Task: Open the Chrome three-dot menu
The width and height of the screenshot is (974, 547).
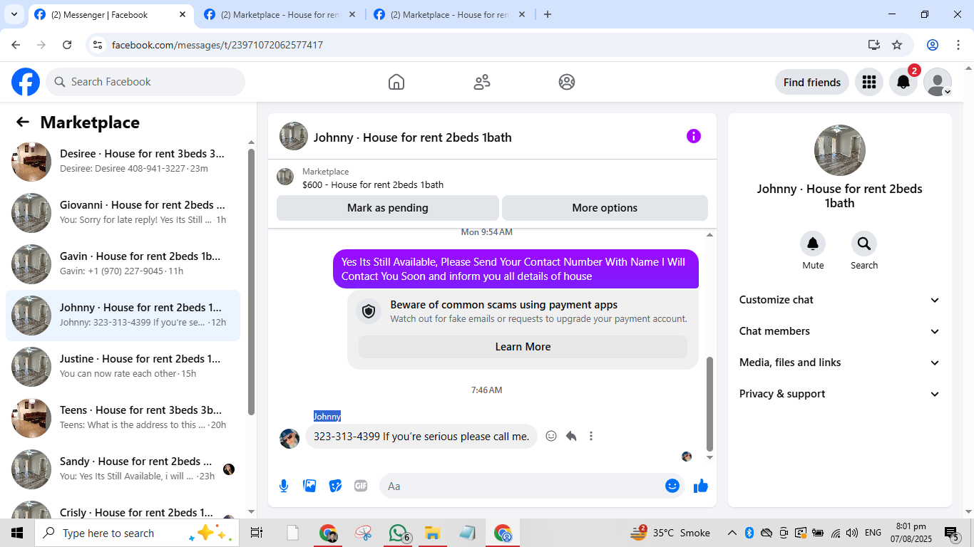Action: click(958, 45)
